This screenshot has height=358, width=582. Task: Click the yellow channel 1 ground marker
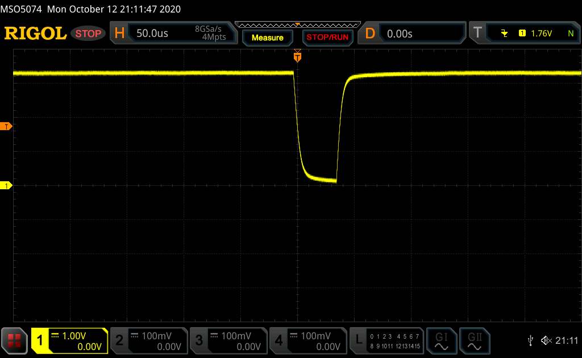point(6,185)
